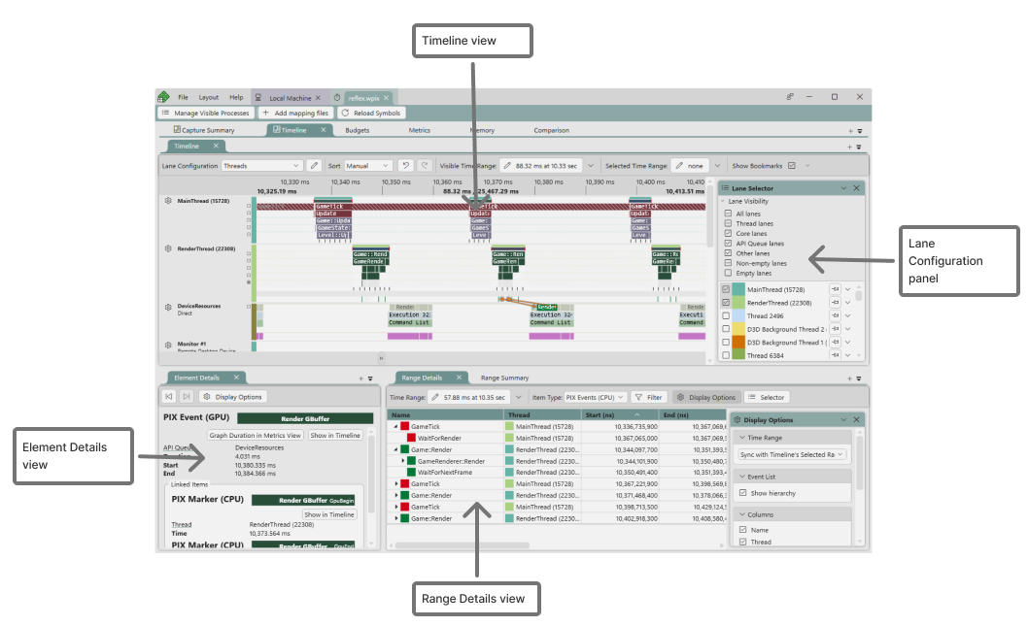The height and width of the screenshot is (626, 1028).
Task: Click the teal MainThread (15728) color swatch
Action: click(738, 289)
